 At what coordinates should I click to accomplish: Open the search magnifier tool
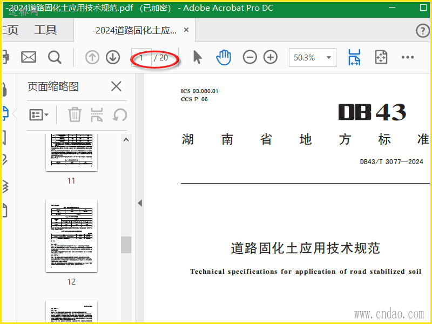tap(55, 57)
